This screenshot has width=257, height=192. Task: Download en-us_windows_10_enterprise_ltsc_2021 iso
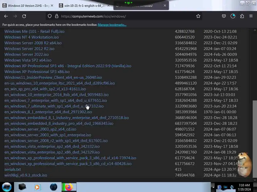point(60,83)
